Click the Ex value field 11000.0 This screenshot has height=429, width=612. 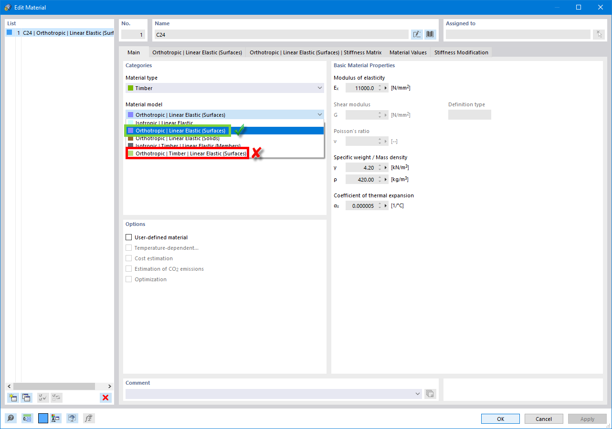361,88
